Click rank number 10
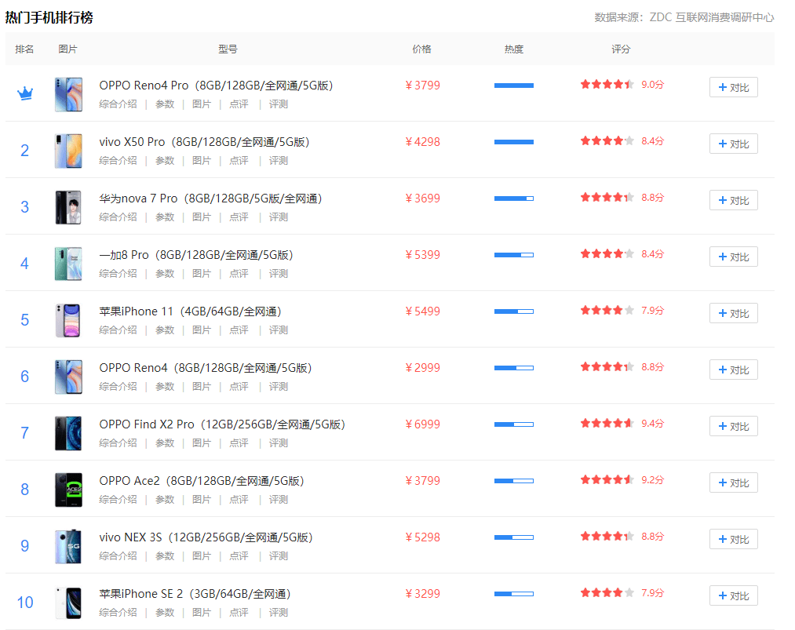This screenshot has height=630, width=795. [x=25, y=602]
